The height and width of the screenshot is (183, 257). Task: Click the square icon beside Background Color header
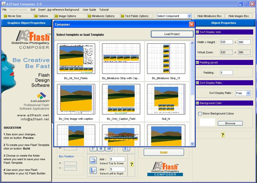click(197, 103)
